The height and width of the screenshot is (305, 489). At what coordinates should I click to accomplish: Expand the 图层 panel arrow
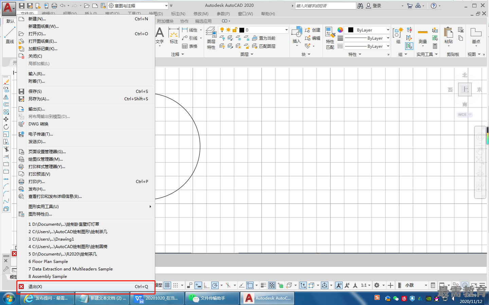point(252,54)
